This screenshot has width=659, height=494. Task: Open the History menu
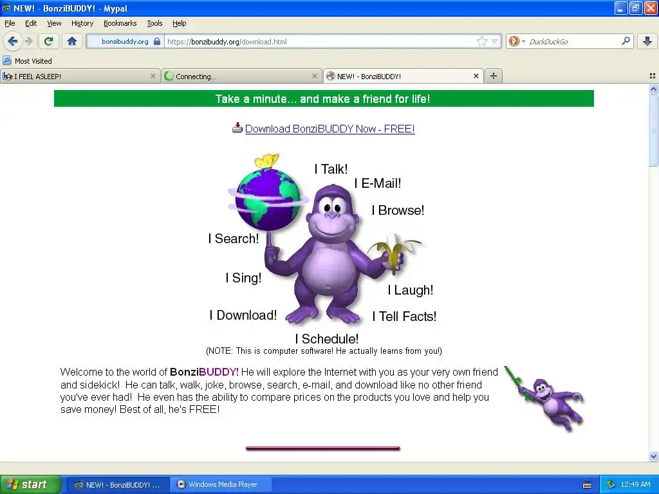tap(82, 23)
